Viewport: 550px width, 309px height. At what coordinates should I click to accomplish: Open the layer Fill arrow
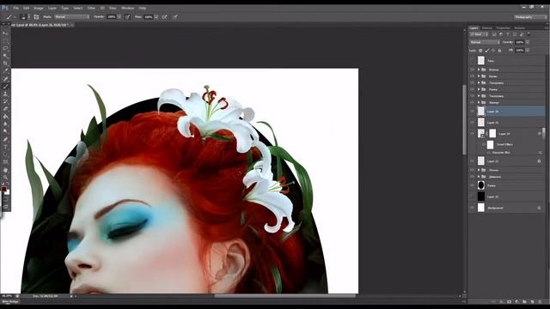[x=528, y=51]
